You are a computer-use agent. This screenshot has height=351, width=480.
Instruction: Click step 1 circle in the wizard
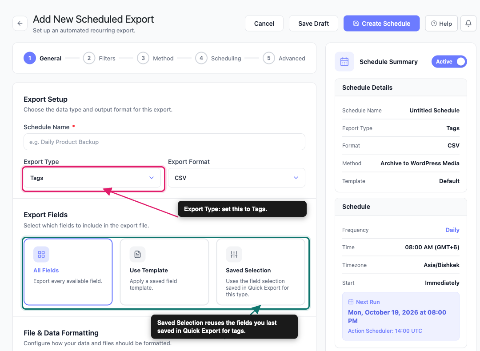[30, 58]
